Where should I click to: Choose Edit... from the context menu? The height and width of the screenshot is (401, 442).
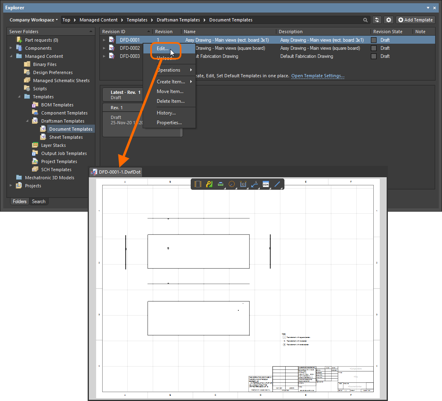point(162,49)
